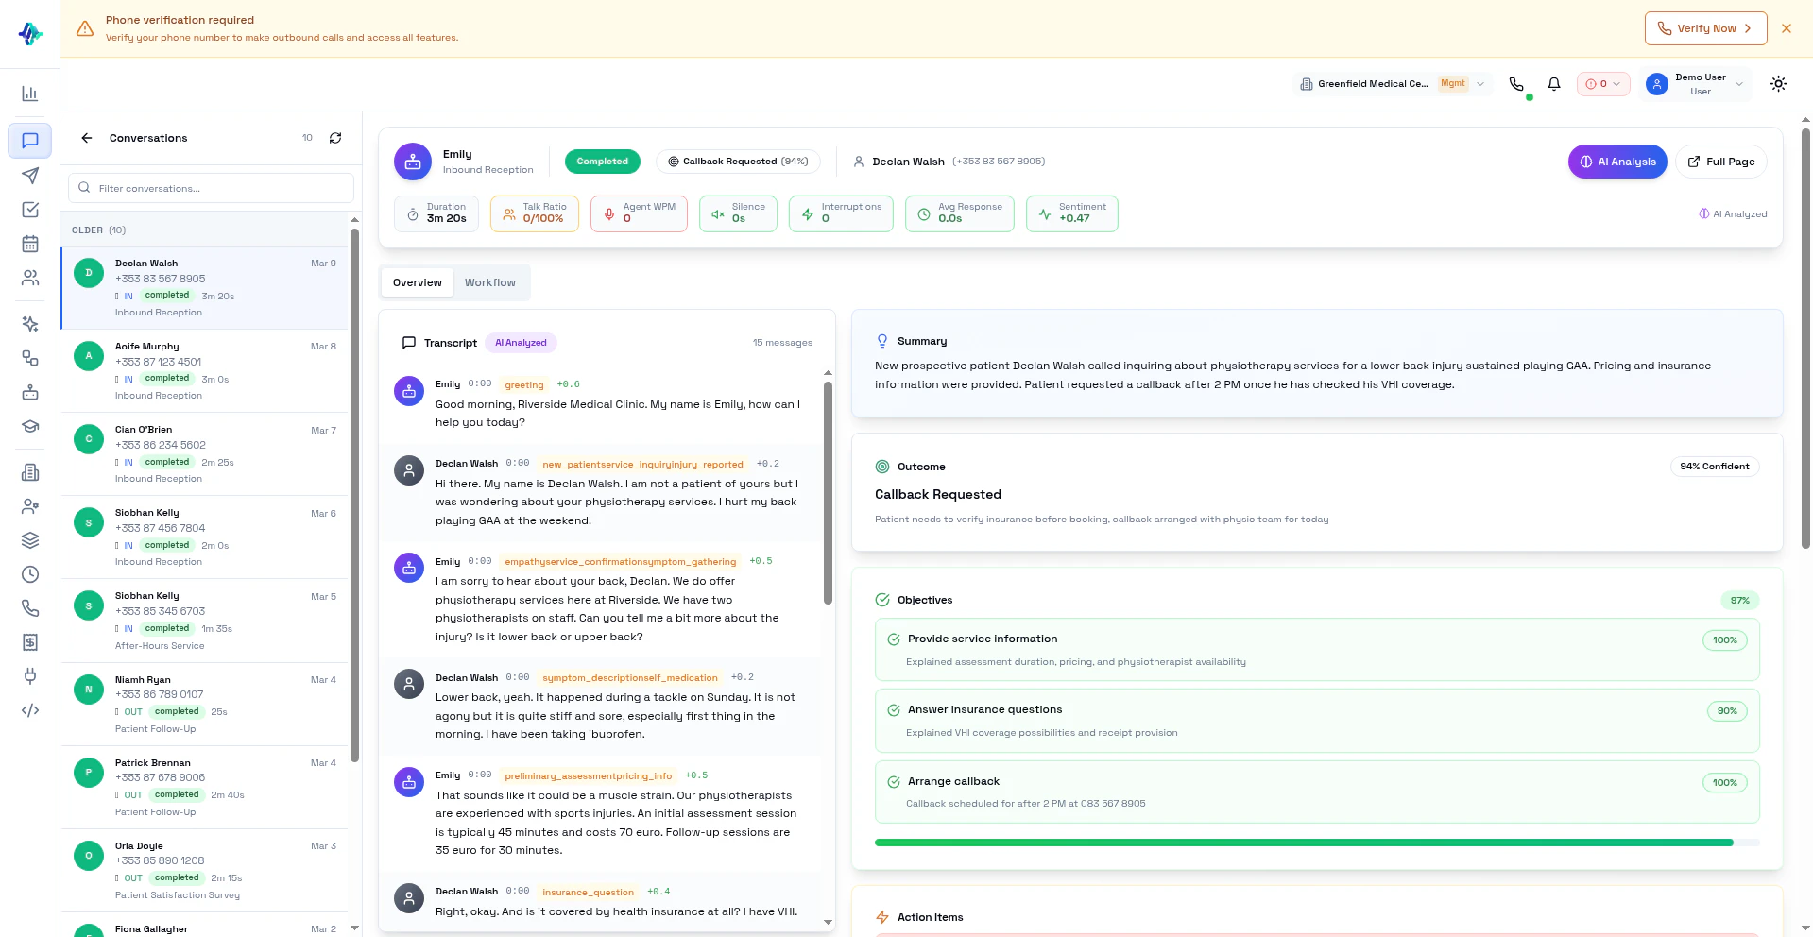The width and height of the screenshot is (1813, 937).
Task: Toggle the light/dark theme sun icon
Action: coord(1779,84)
